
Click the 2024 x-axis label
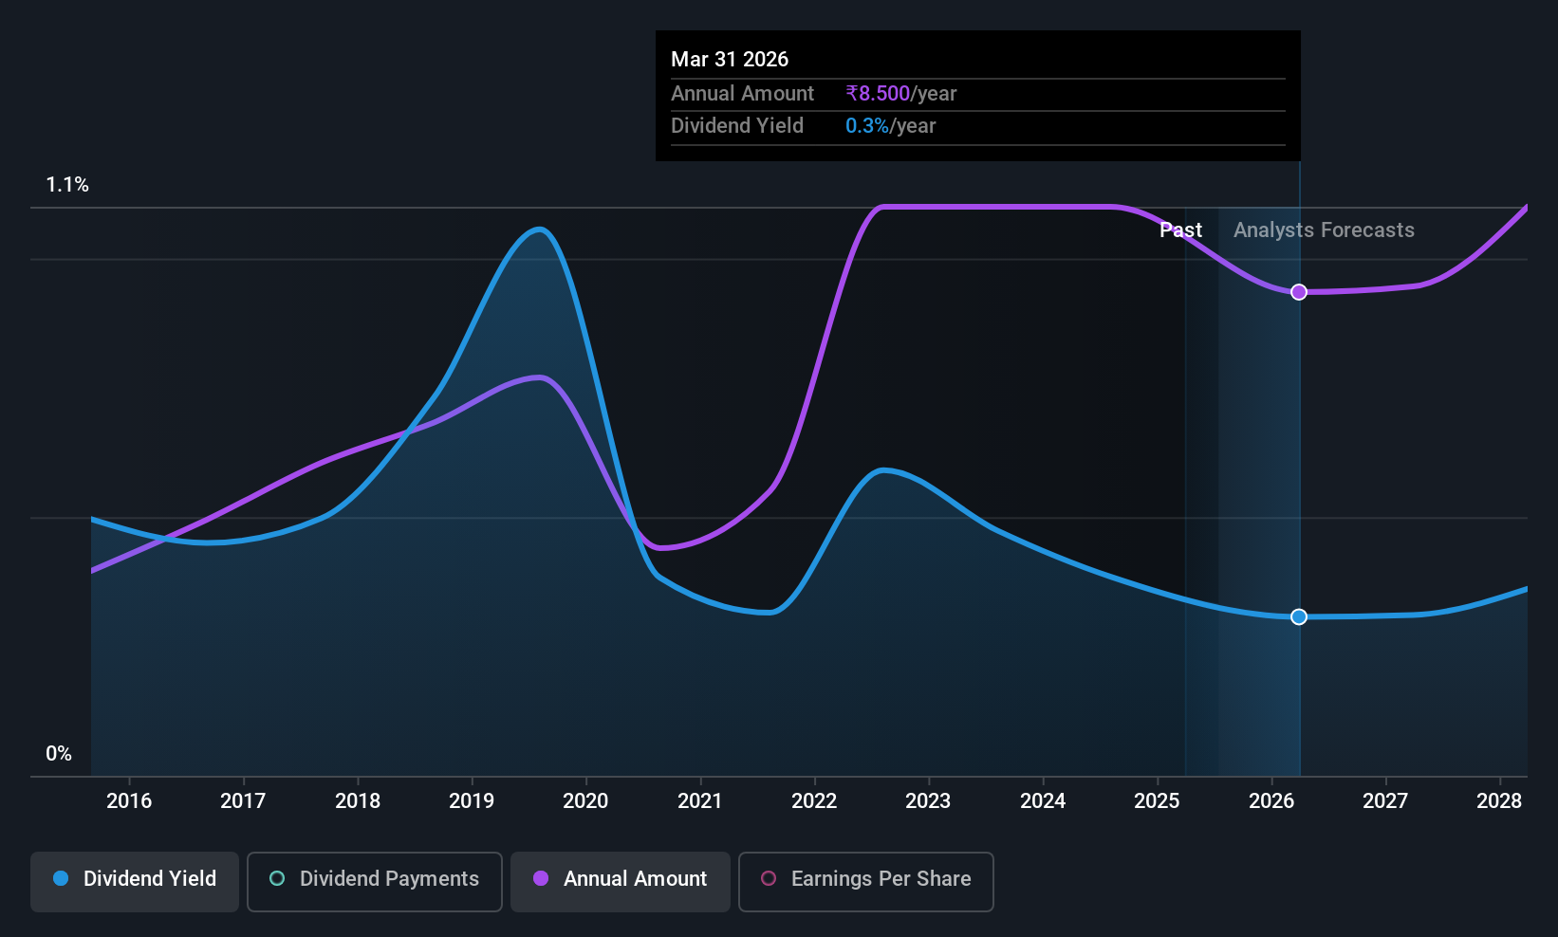[1043, 801]
